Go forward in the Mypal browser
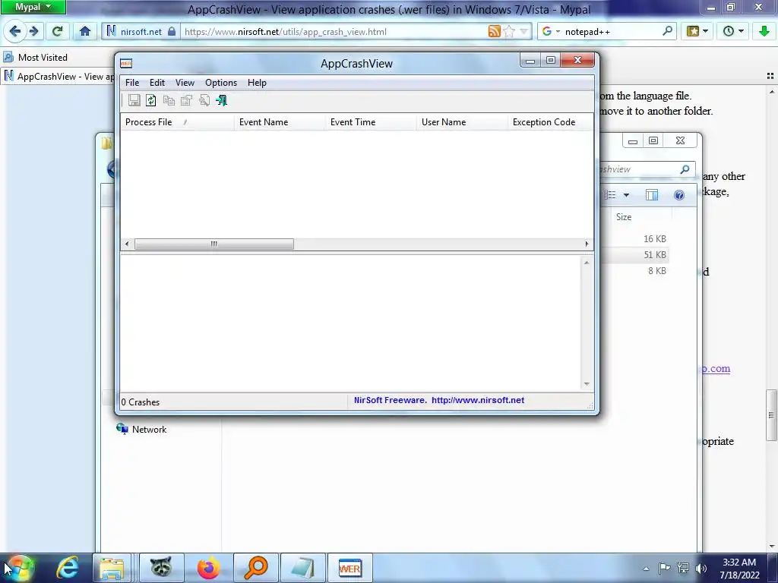This screenshot has height=583, width=778. point(33,31)
